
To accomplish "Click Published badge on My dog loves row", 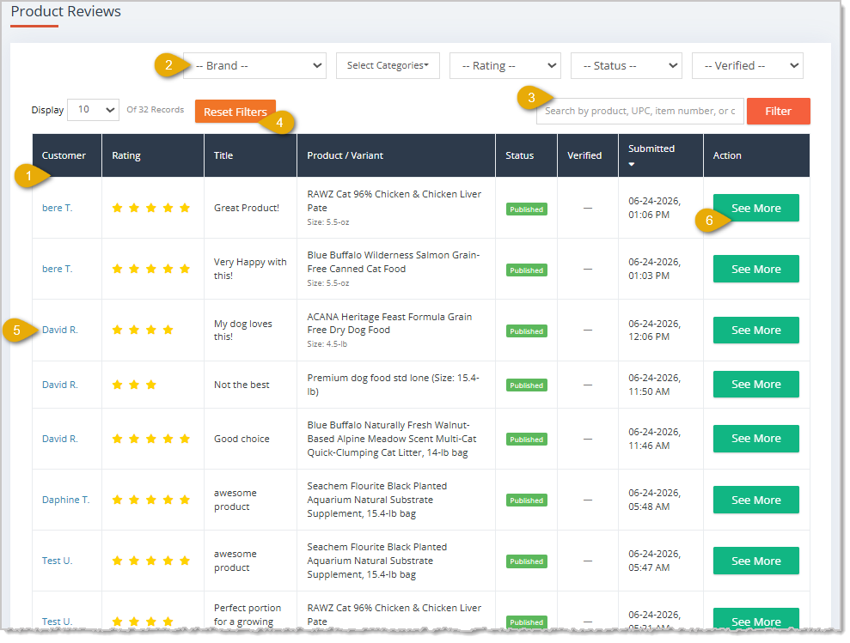I will click(526, 331).
